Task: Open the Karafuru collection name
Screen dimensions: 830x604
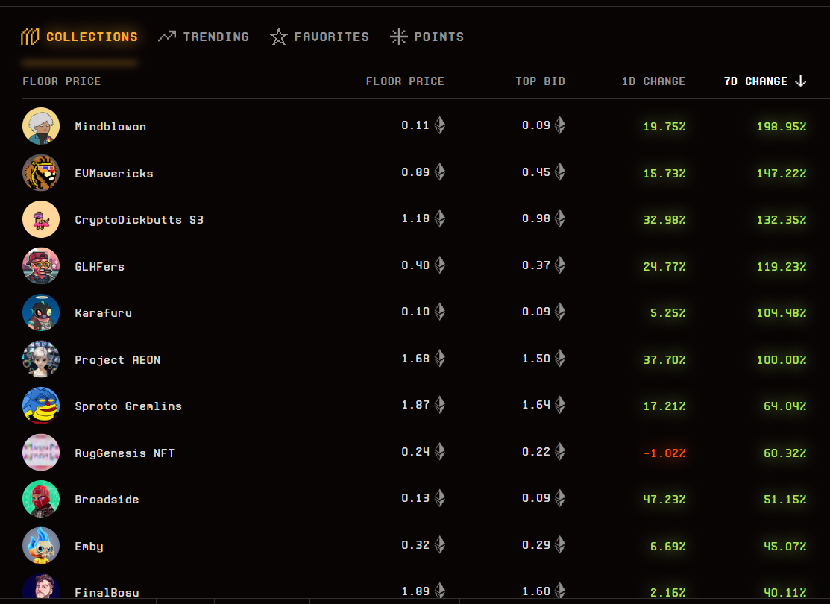Action: (x=103, y=313)
